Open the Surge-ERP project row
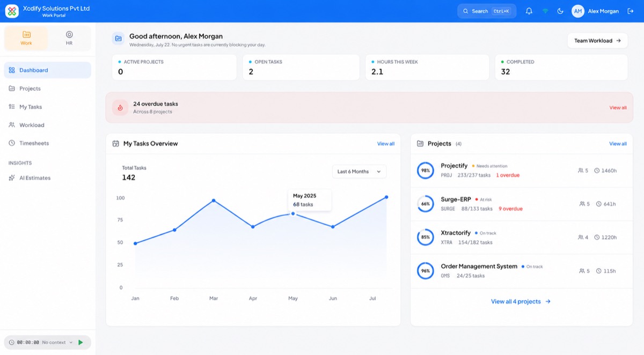Screen dimensions: 644x355 coord(522,204)
